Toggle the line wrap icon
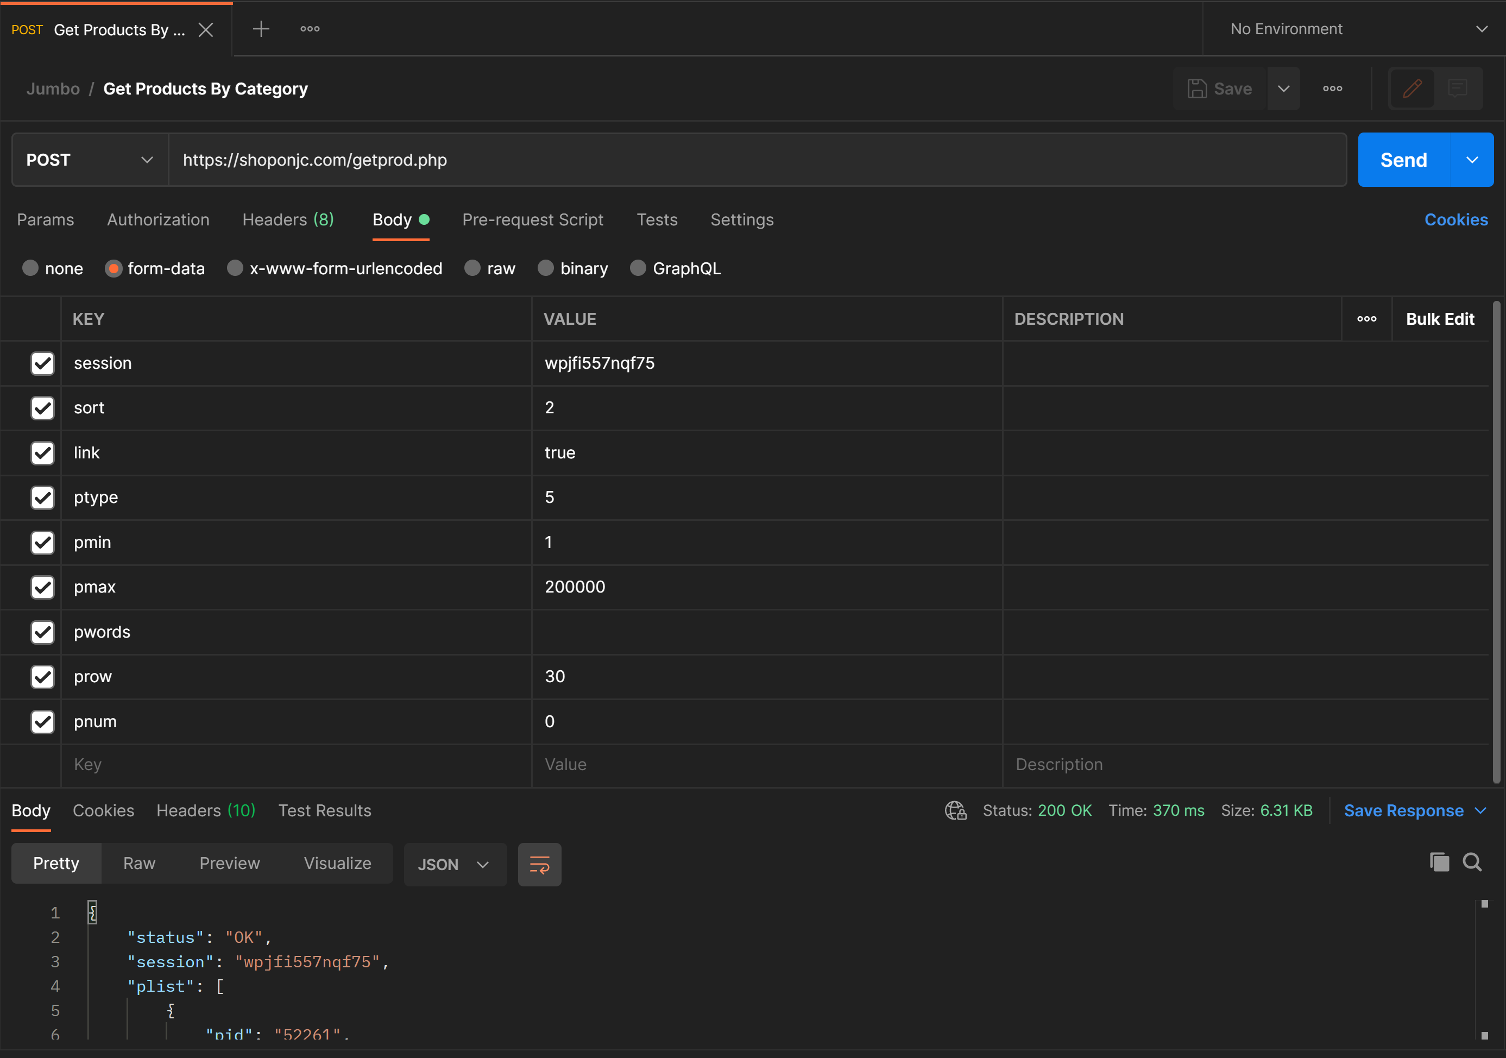The width and height of the screenshot is (1506, 1058). [x=539, y=865]
